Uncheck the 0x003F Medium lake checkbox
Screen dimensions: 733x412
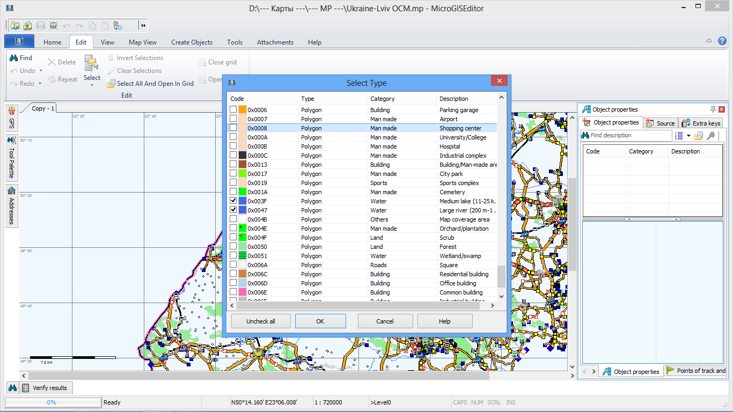coord(233,201)
